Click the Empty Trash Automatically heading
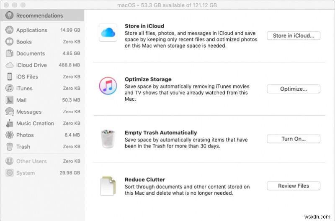Viewport: 335px width, 221px height. click(x=161, y=132)
